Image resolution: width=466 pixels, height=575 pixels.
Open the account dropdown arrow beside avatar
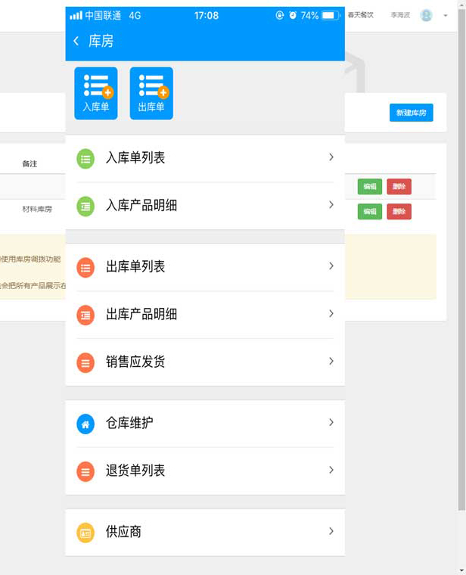[x=446, y=16]
